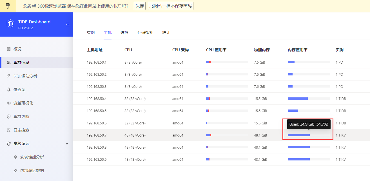Click the 集群信息 cluster info icon
The width and height of the screenshot is (370, 181).
point(9,62)
